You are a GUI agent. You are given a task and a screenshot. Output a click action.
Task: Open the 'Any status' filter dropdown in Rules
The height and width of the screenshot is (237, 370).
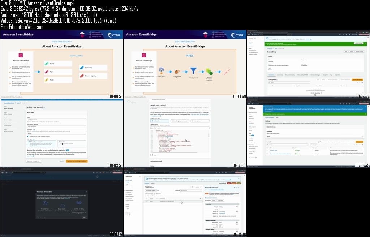click(x=313, y=145)
